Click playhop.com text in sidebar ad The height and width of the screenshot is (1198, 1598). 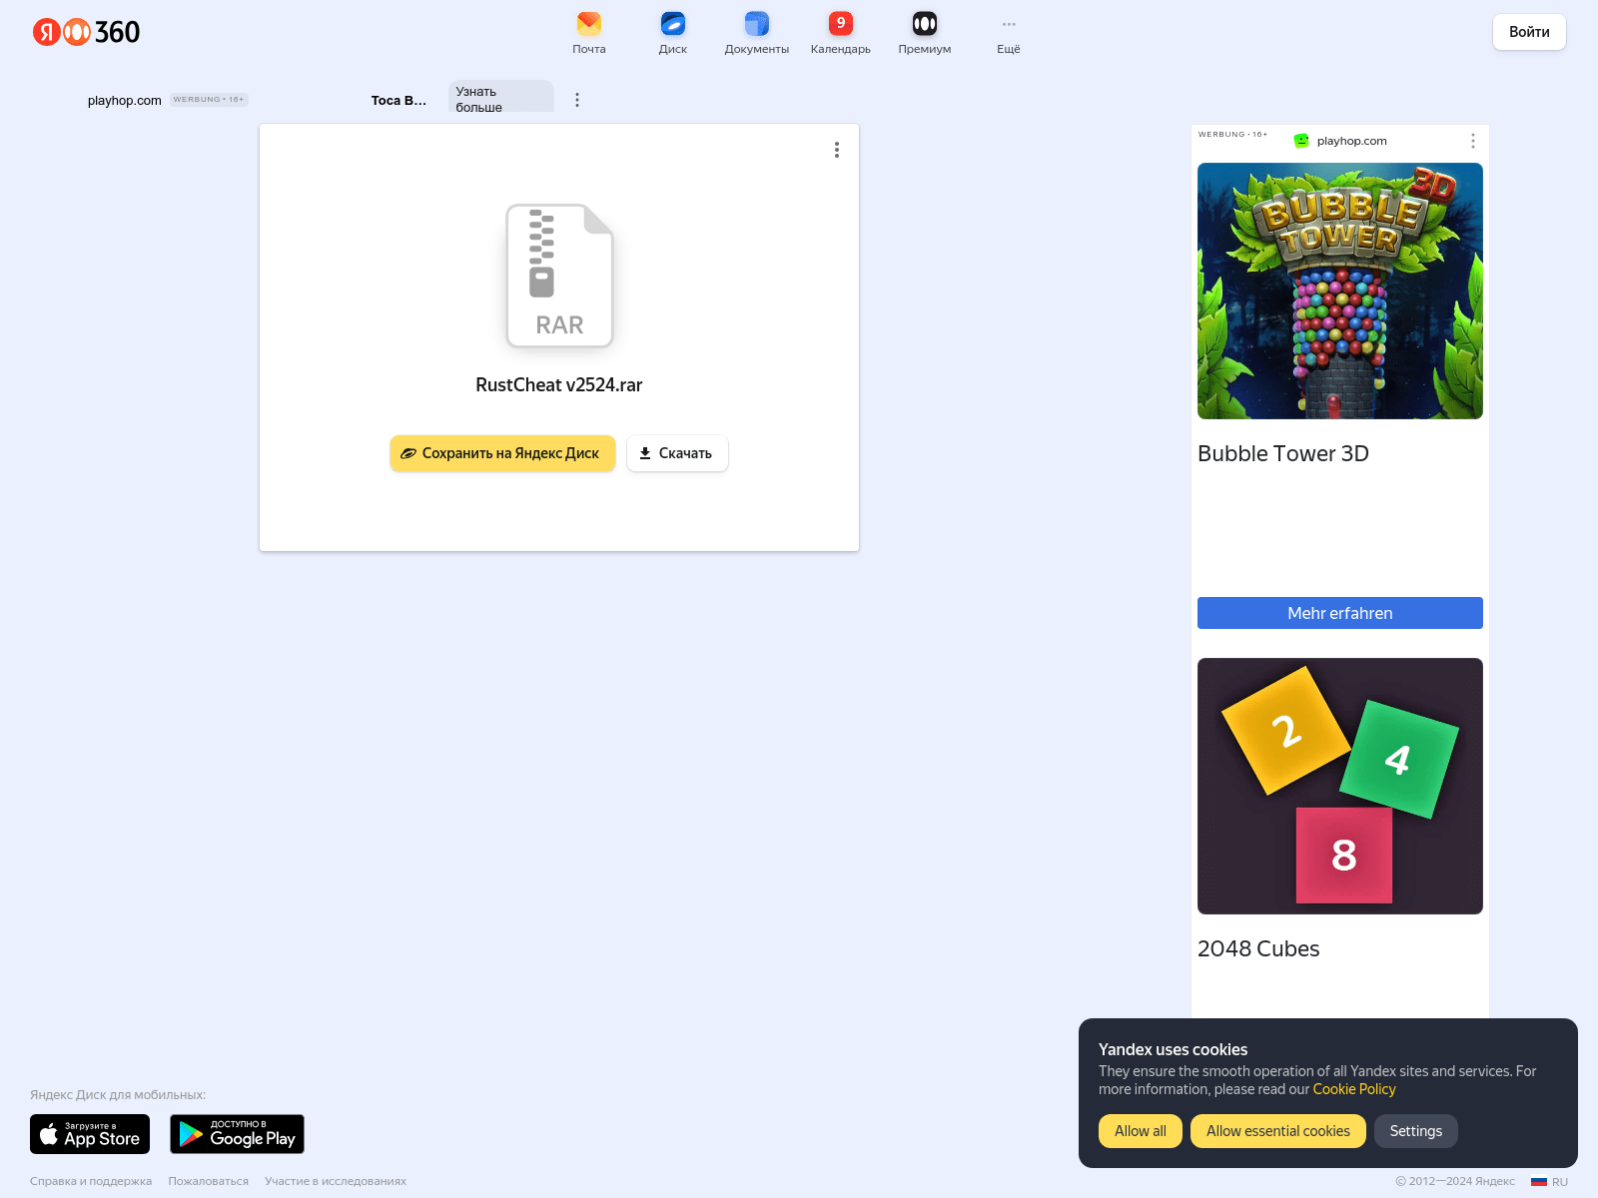pos(1352,141)
